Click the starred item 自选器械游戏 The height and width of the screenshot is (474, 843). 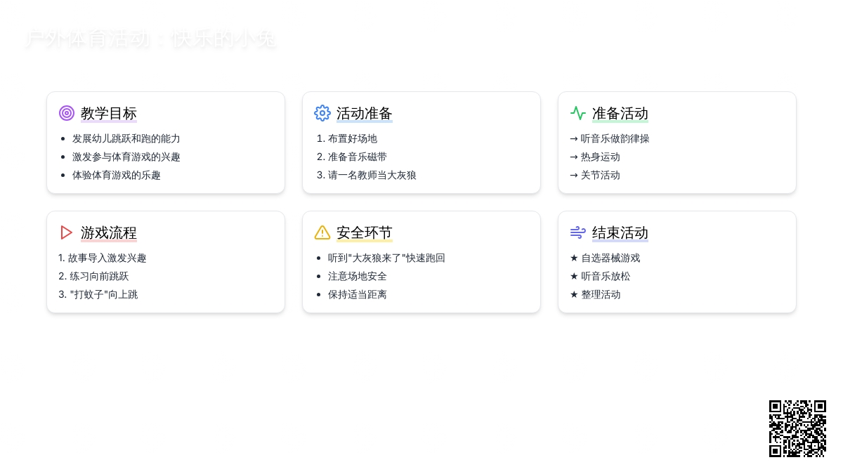tap(605, 258)
